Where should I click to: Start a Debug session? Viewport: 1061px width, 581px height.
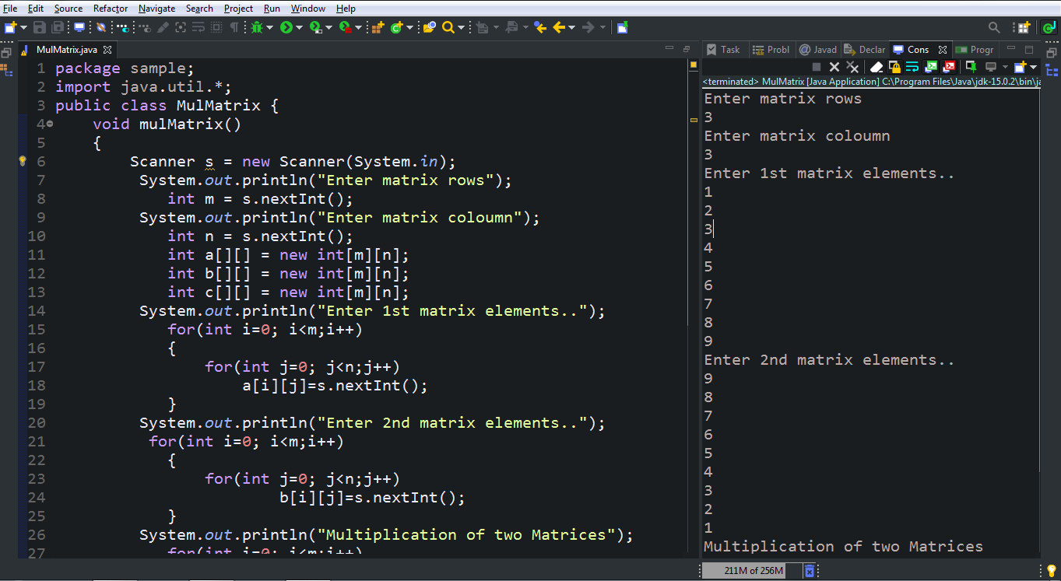(258, 26)
